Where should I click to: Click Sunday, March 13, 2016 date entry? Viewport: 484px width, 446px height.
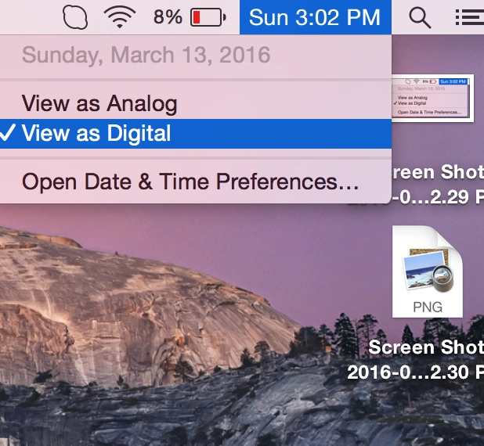(x=146, y=56)
